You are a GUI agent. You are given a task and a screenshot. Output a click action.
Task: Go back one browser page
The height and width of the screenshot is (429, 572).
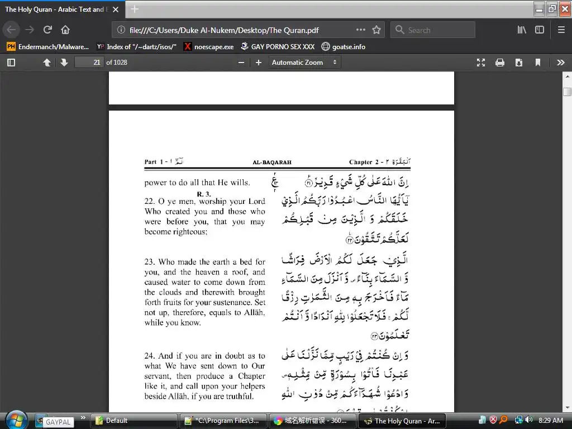click(11, 30)
